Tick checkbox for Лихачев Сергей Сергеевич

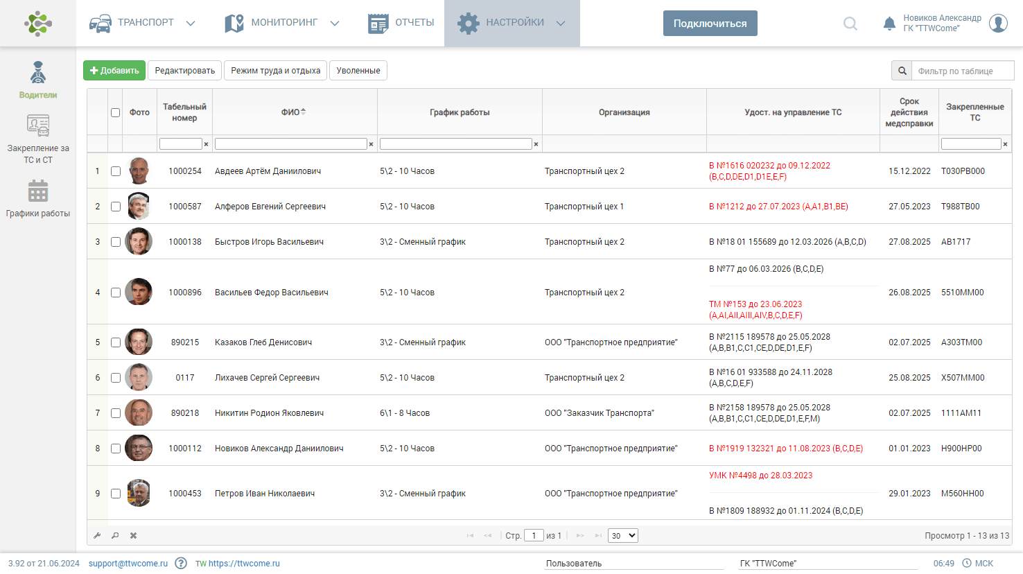pos(116,378)
